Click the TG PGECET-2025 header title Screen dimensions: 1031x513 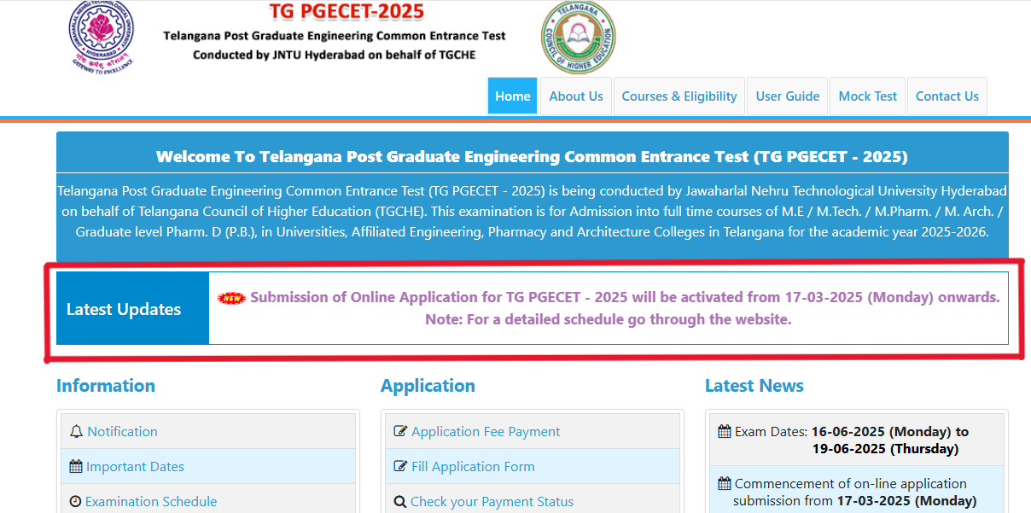[347, 12]
